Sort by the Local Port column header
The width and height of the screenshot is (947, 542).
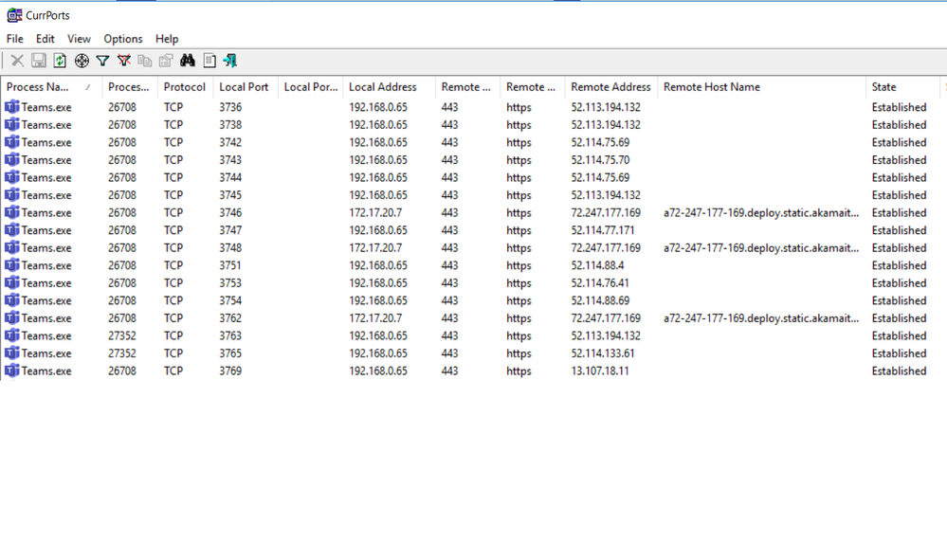(x=244, y=87)
